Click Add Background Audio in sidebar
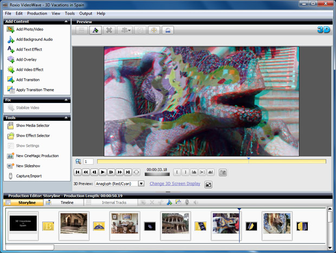 (x=34, y=40)
